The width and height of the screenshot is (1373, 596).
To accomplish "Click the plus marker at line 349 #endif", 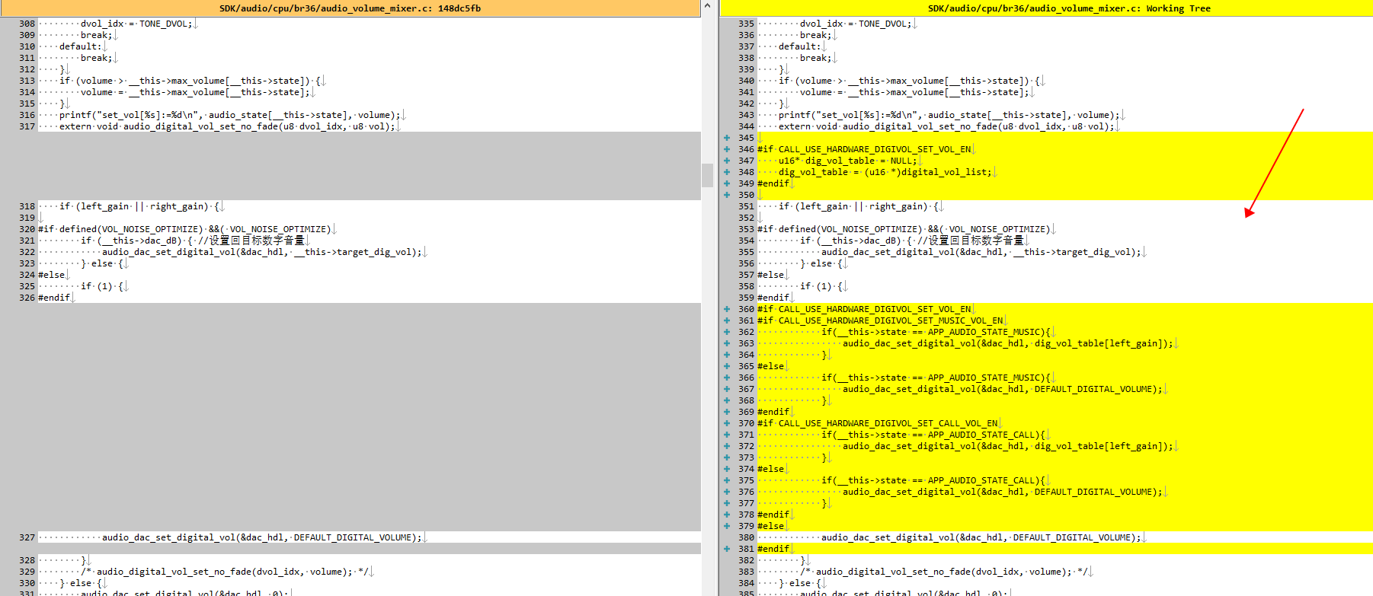I will coord(727,183).
